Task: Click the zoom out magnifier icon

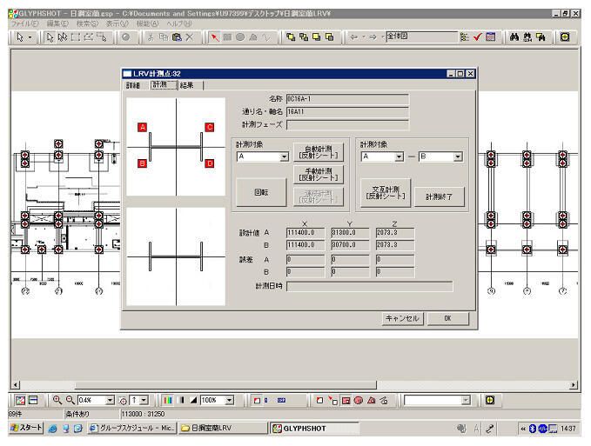Action: click(x=70, y=400)
